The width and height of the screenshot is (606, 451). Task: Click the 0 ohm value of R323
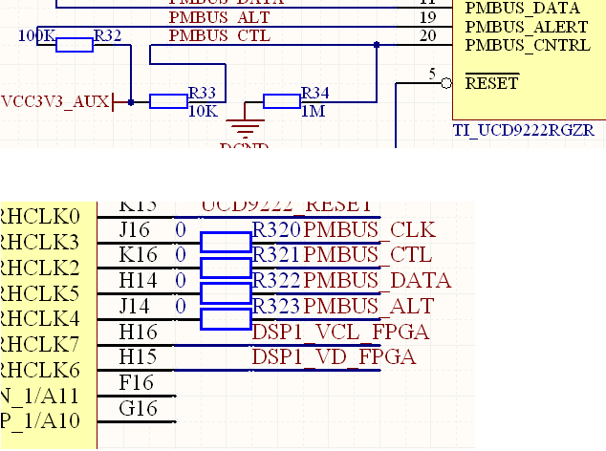(x=181, y=306)
